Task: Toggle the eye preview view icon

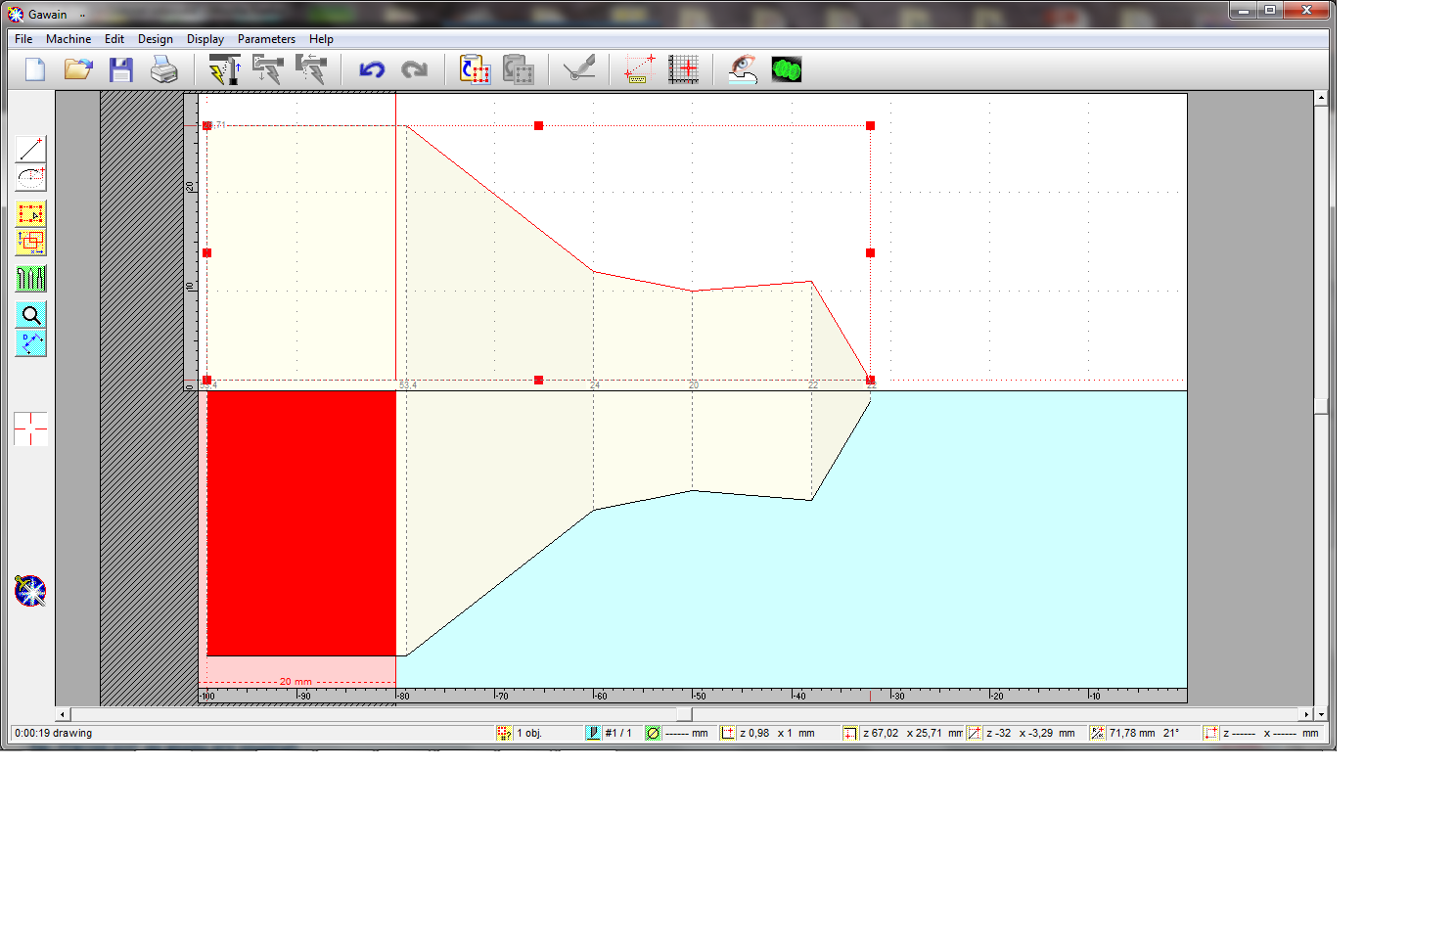Action: click(743, 69)
